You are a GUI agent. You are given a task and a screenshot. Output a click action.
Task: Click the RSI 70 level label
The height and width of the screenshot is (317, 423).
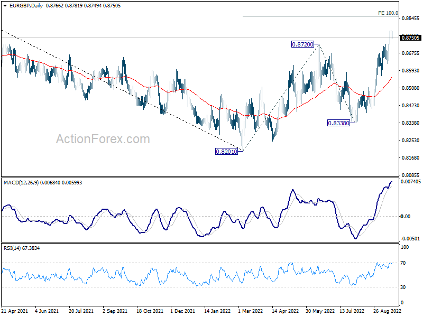click(x=403, y=263)
